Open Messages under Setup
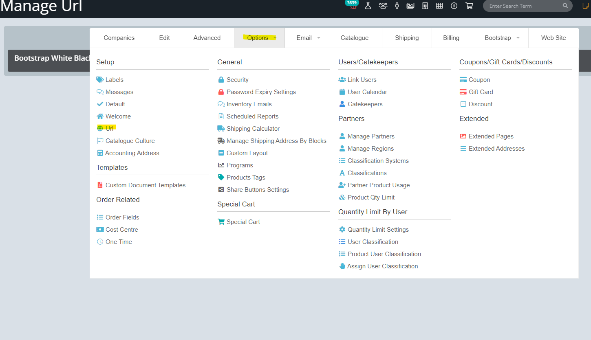This screenshot has width=591, height=340. [x=119, y=92]
